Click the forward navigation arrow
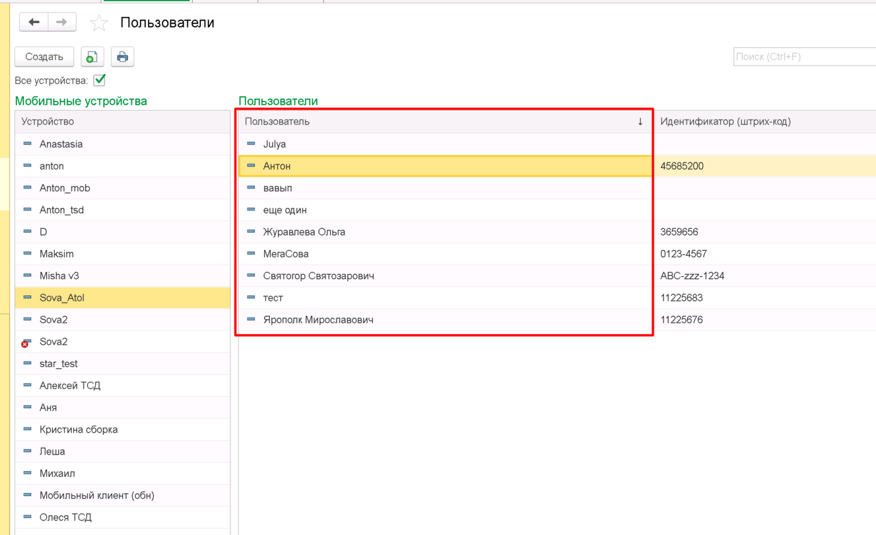This screenshot has height=535, width=876. click(x=61, y=22)
